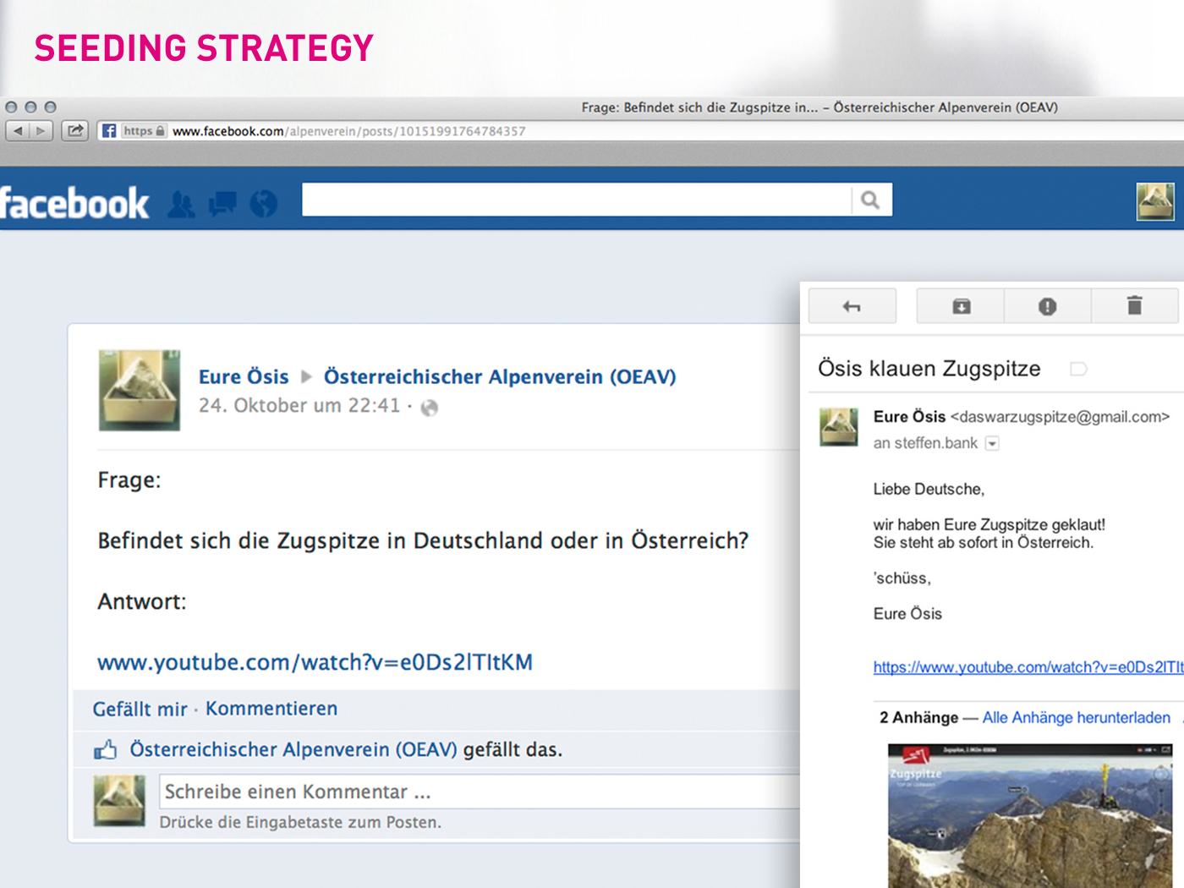The image size is (1184, 888).
Task: Click the Schreibe einen Kommentar field
Action: coord(478,792)
